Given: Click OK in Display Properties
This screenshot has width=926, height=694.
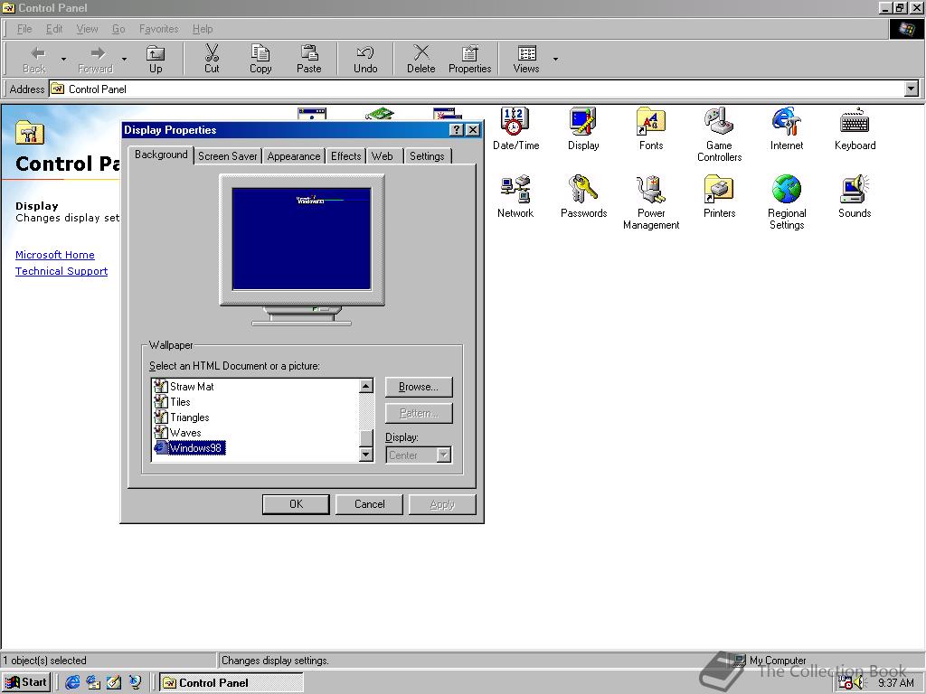Looking at the screenshot, I should [x=296, y=504].
